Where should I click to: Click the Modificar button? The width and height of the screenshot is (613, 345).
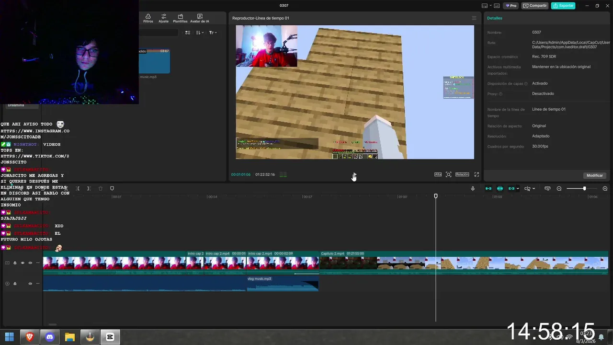(595, 175)
